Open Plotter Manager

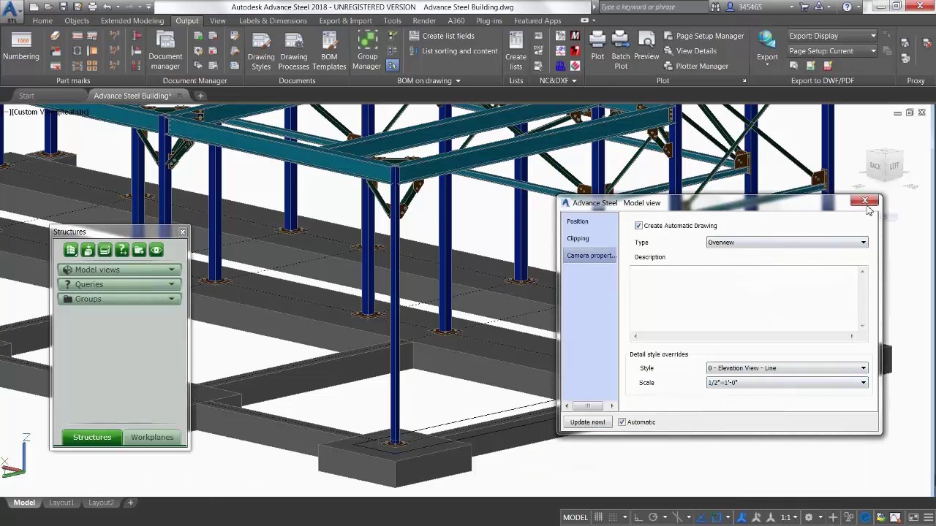coord(695,66)
